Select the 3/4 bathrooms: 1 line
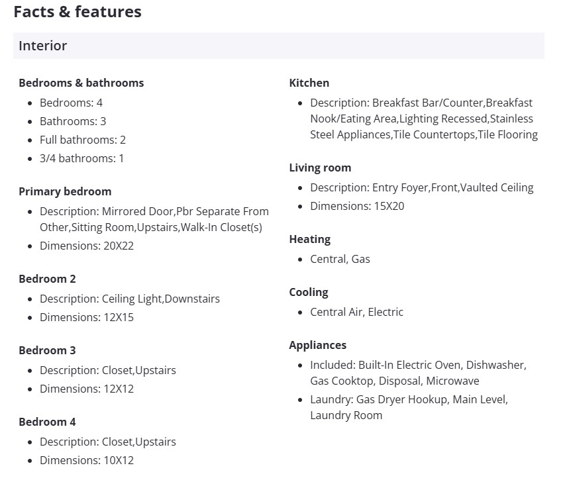 [81, 158]
